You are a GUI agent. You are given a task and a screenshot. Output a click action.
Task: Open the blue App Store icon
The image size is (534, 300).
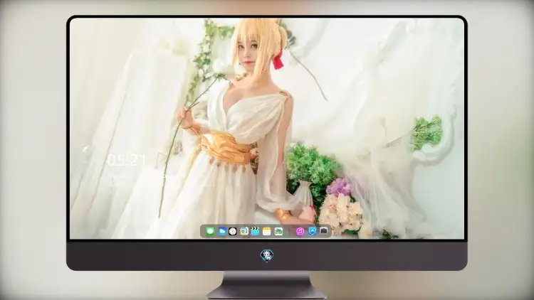click(313, 231)
